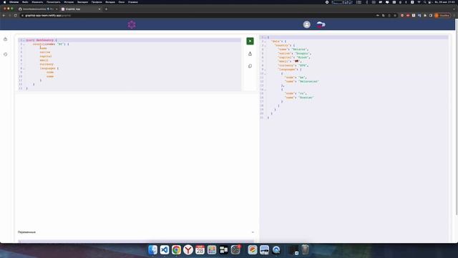The image size is (458, 258).
Task: Click the prettify icon under the run button
Action: (x=250, y=54)
